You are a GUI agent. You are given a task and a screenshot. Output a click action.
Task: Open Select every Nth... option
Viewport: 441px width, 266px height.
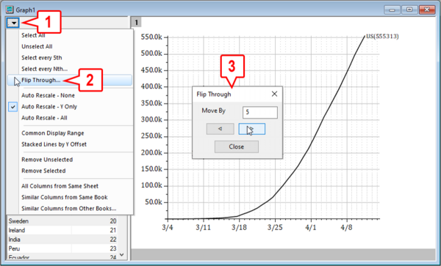[44, 69]
